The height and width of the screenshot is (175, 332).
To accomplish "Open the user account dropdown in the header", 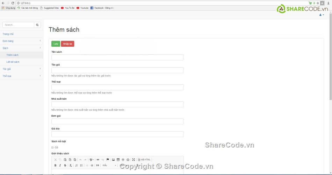I will tap(322, 15).
